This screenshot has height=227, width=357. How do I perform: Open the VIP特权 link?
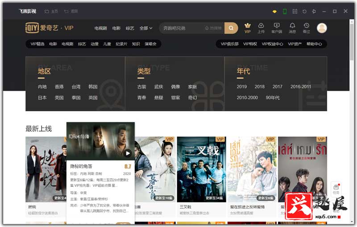coord(250,44)
